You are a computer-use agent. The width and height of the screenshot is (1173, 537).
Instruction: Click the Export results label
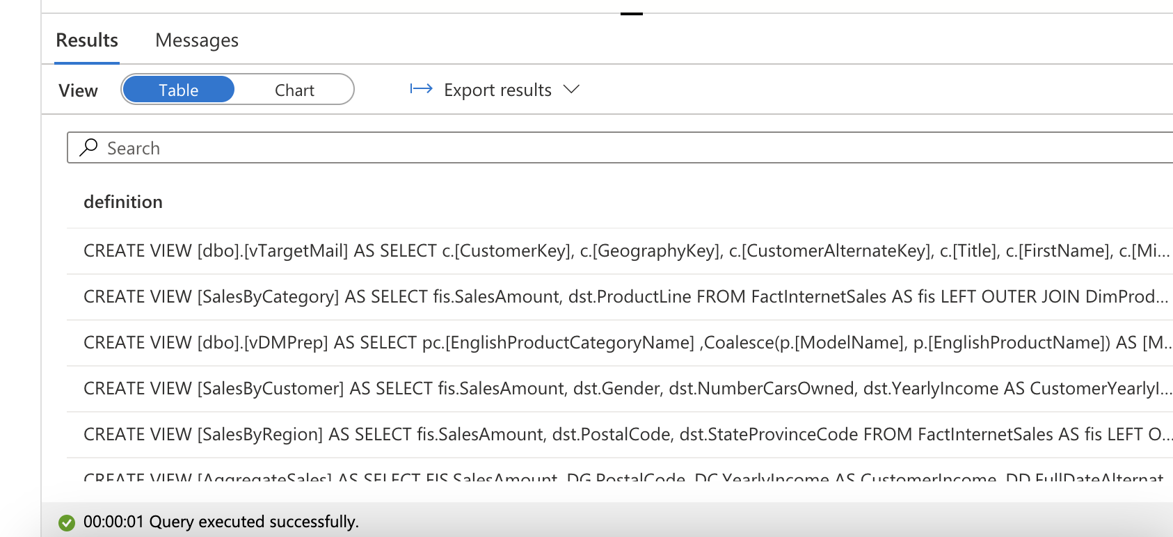click(497, 90)
